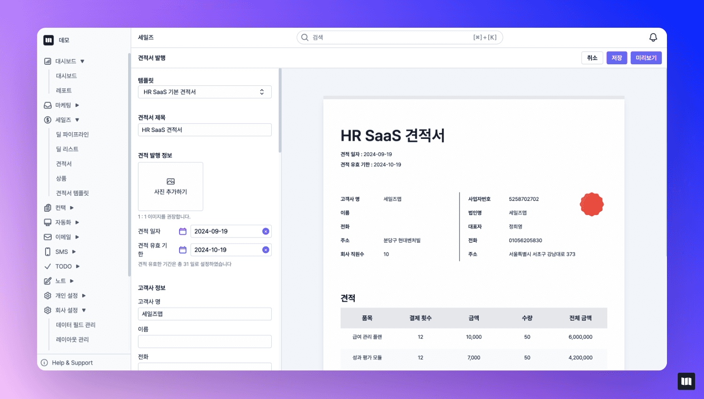The height and width of the screenshot is (399, 704).
Task: Click the 이메일 envelope icon
Action: [47, 237]
